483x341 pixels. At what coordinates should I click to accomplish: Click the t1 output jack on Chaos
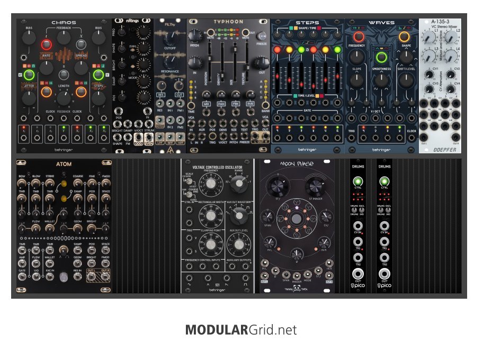click(x=24, y=137)
